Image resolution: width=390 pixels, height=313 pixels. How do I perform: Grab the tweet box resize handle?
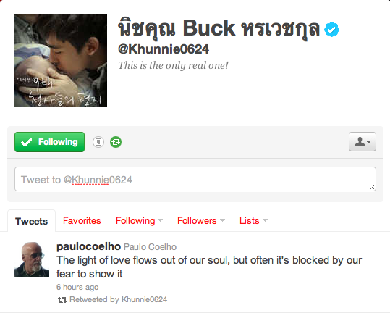pyautogui.click(x=372, y=188)
